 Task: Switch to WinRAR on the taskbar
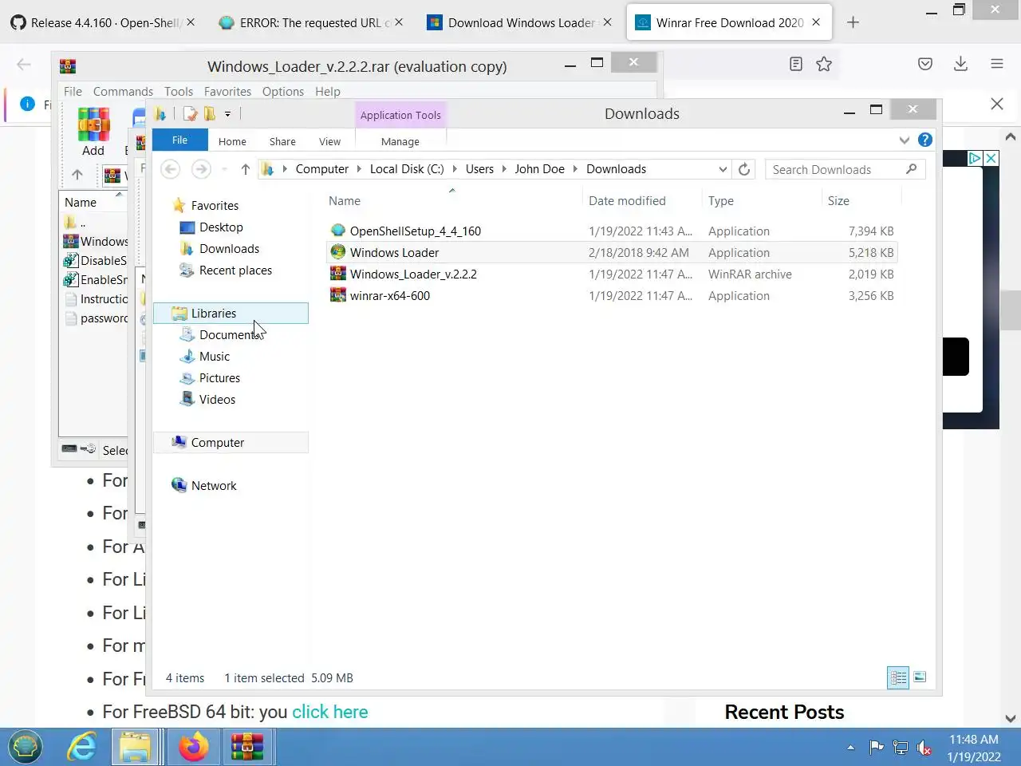pyautogui.click(x=247, y=747)
